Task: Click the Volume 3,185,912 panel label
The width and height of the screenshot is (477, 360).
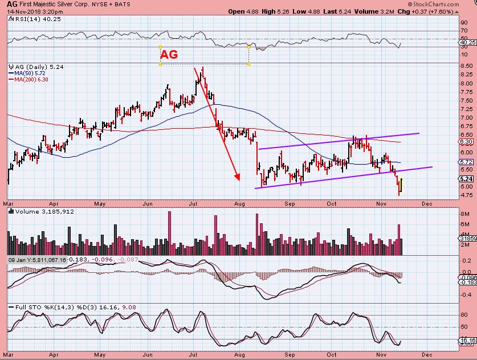Action: coord(44,212)
